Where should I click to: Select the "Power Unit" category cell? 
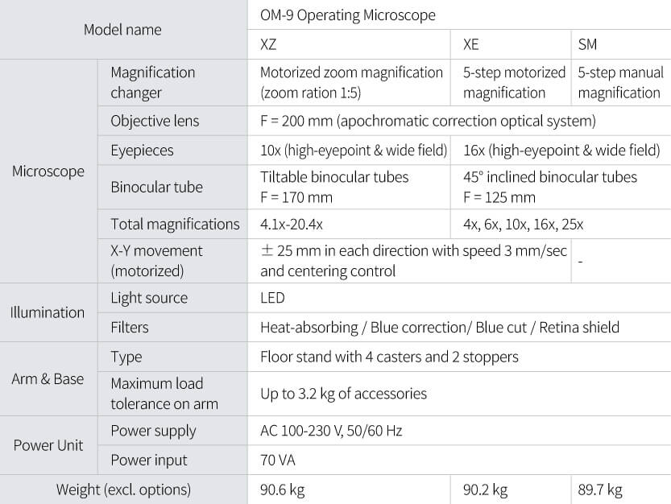[x=48, y=445]
